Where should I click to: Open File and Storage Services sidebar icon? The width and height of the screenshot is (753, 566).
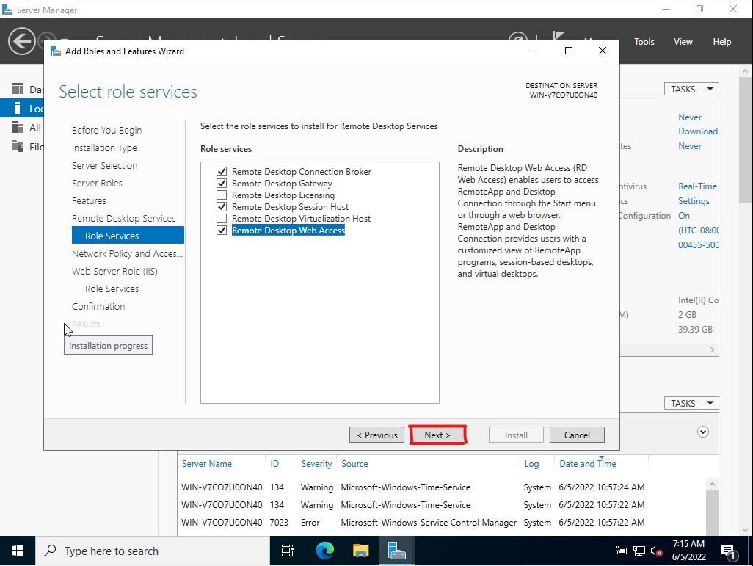pyautogui.click(x=18, y=147)
